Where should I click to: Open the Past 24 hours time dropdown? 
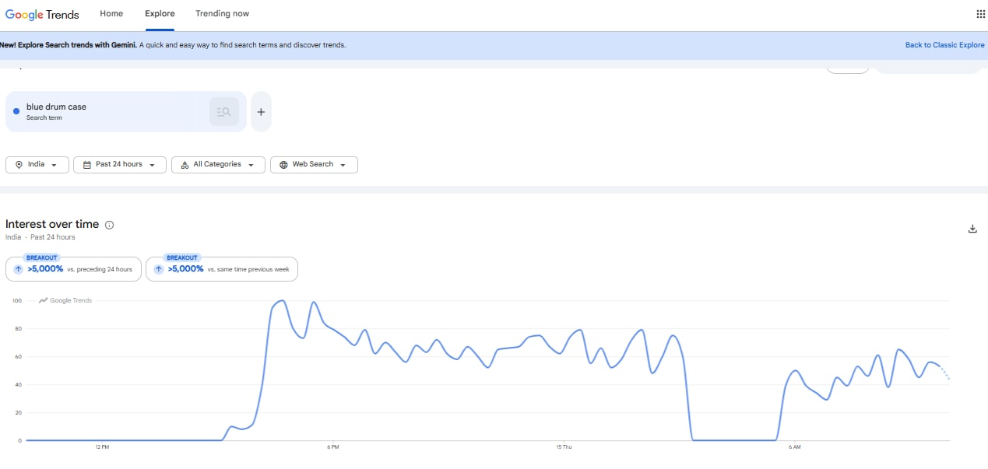(x=120, y=165)
